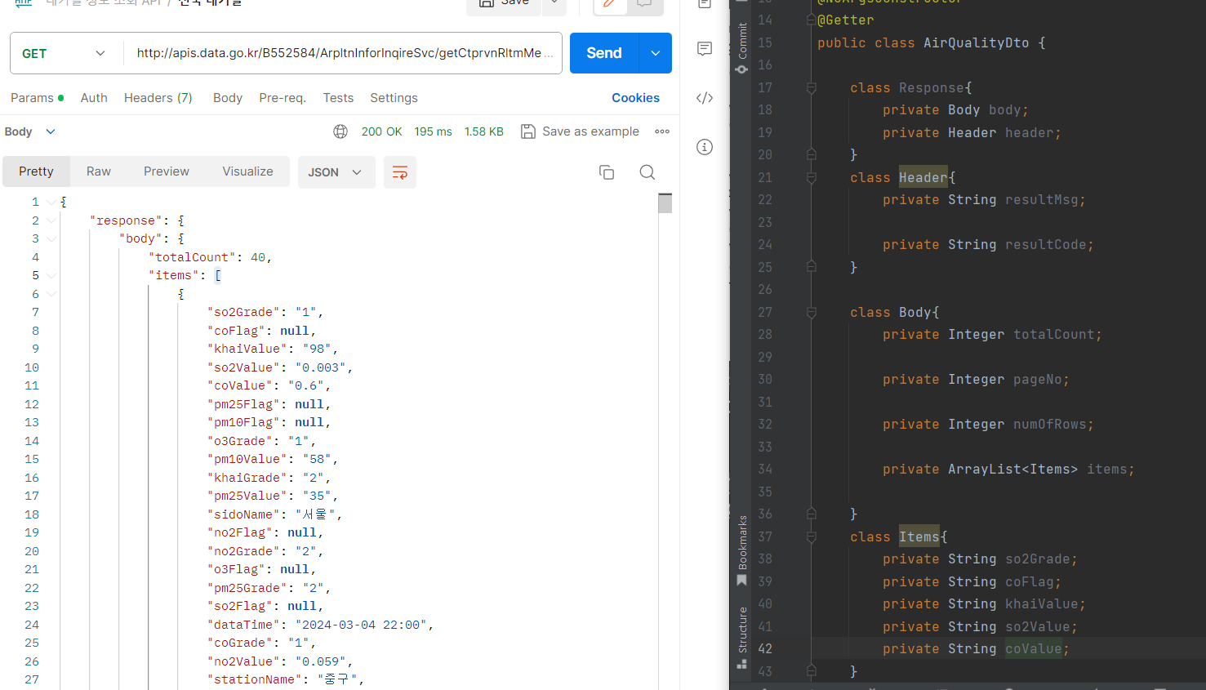
Task: Click the fold end marker at line 25
Action: coord(811,267)
